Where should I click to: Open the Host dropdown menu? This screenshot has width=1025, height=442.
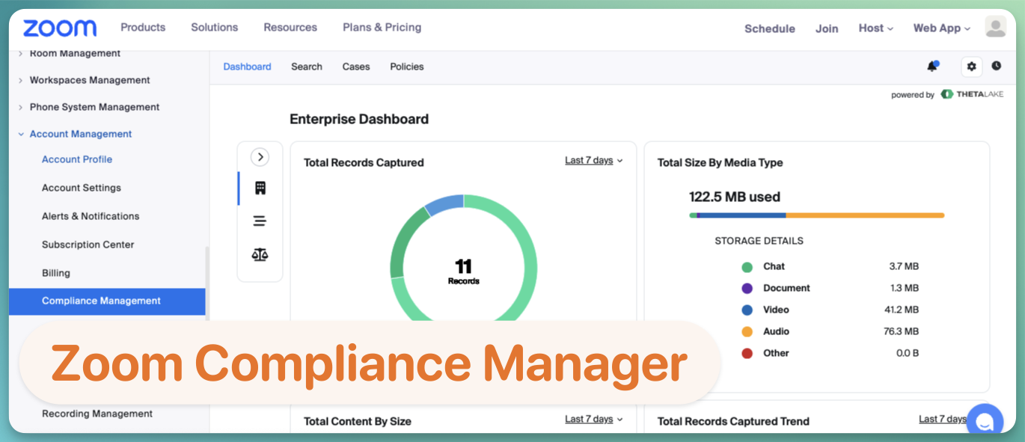pyautogui.click(x=875, y=28)
